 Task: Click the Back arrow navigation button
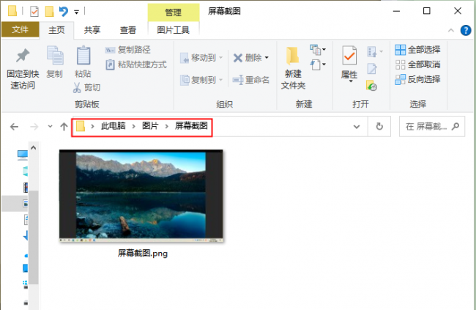pyautogui.click(x=14, y=127)
